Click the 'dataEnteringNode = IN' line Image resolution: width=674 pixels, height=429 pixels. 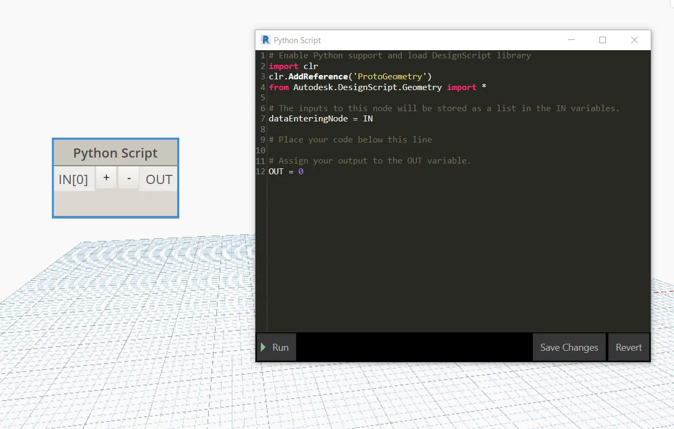pyautogui.click(x=320, y=119)
